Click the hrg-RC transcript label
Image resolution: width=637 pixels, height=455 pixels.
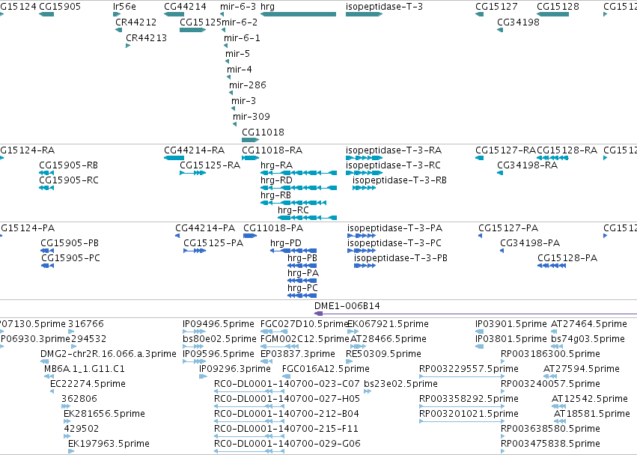click(x=293, y=210)
